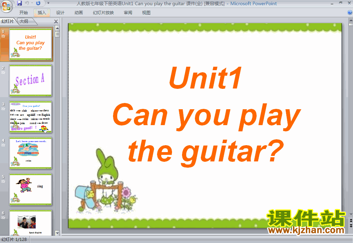
Task: Select the 幻灯片 pane tab
Action: tap(8, 21)
